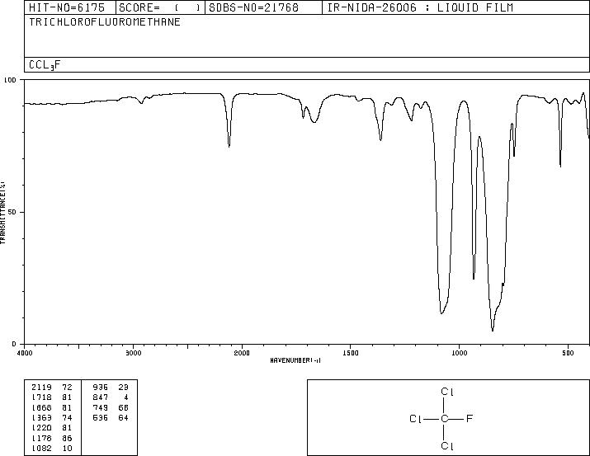Click transmittance value 86 beside 1178

67,438
